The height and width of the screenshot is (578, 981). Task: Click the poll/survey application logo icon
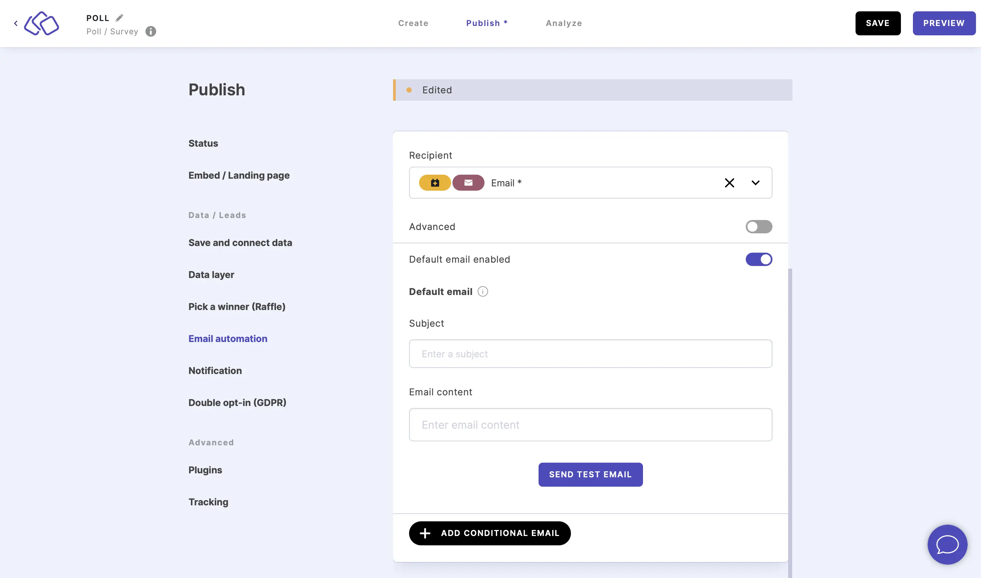point(41,23)
